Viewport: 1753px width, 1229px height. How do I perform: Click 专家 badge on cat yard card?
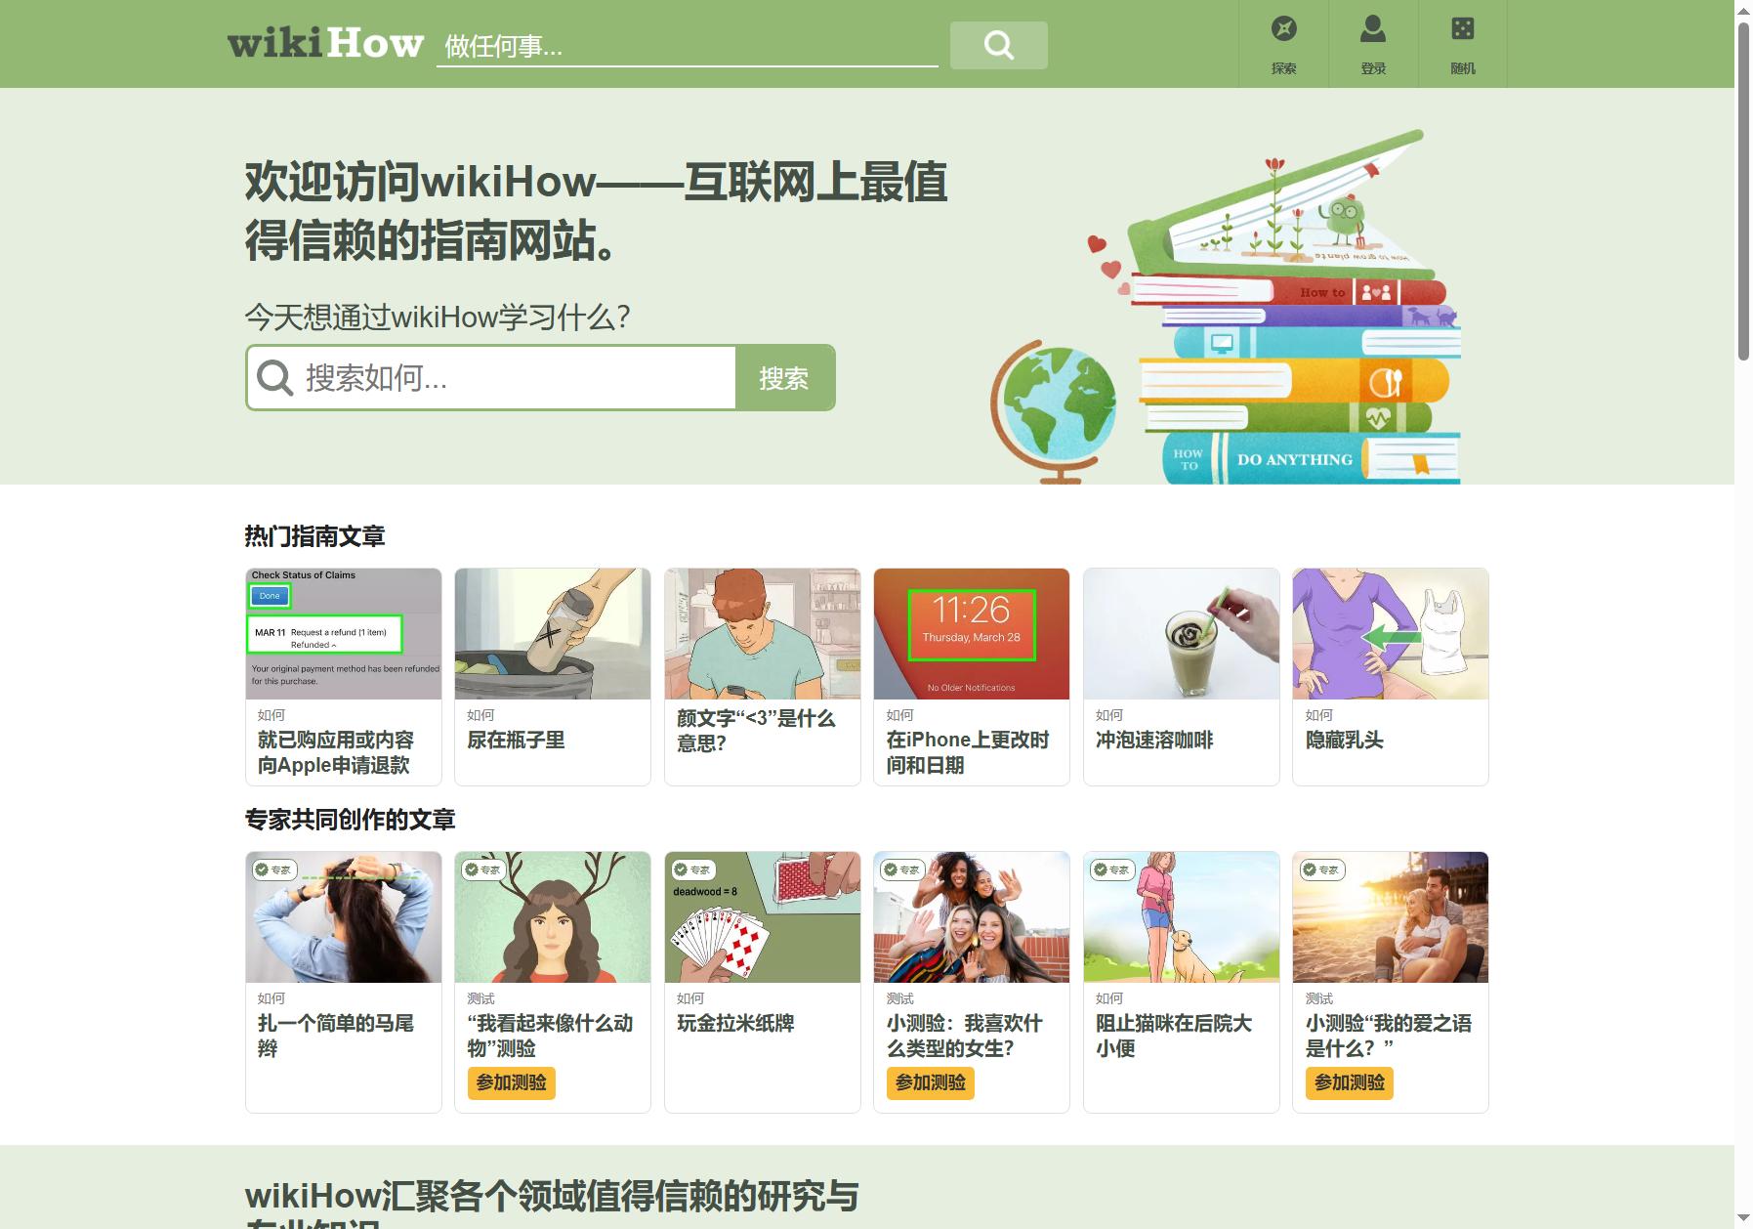click(x=1112, y=869)
